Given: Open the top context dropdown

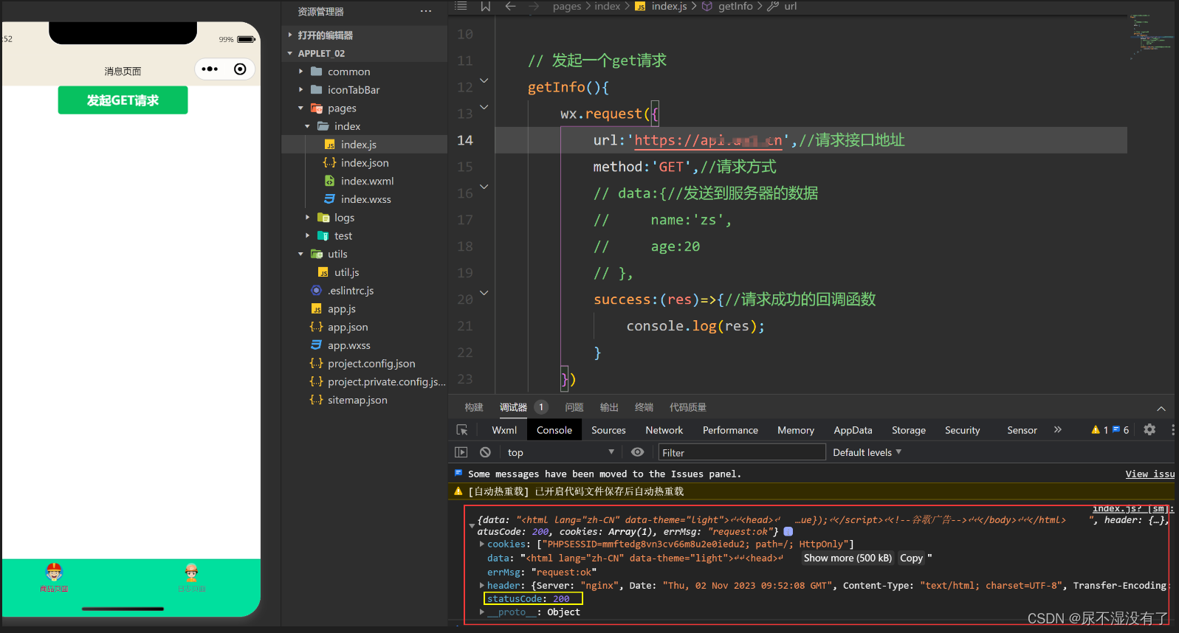Looking at the screenshot, I should click(560, 452).
